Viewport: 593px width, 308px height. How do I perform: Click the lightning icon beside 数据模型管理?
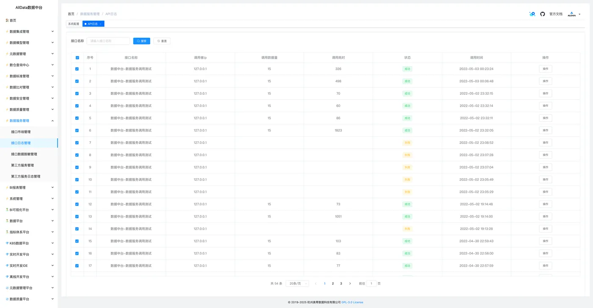tap(7, 43)
